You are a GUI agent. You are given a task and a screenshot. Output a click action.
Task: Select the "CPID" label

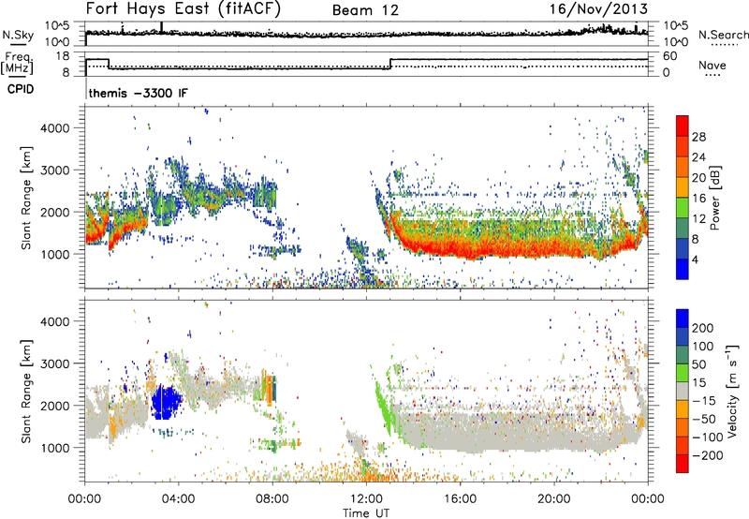[x=21, y=89]
